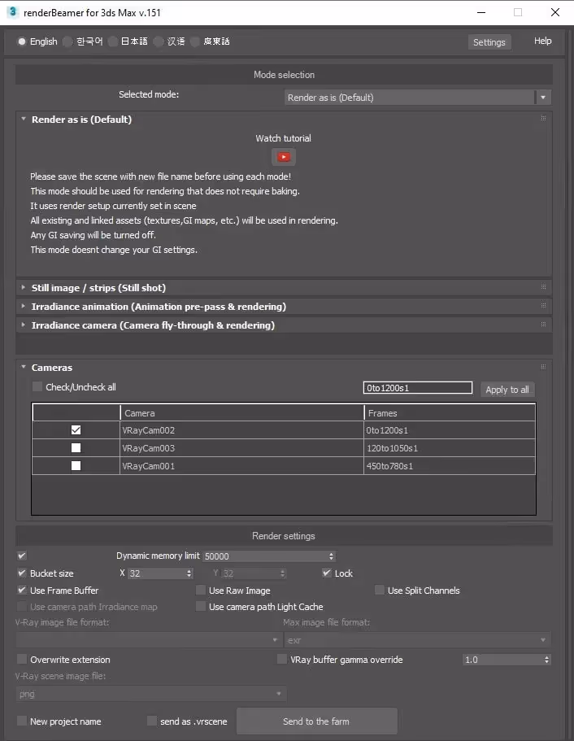The height and width of the screenshot is (741, 574).
Task: Enable Overwrite extension checkbox
Action: click(22, 659)
